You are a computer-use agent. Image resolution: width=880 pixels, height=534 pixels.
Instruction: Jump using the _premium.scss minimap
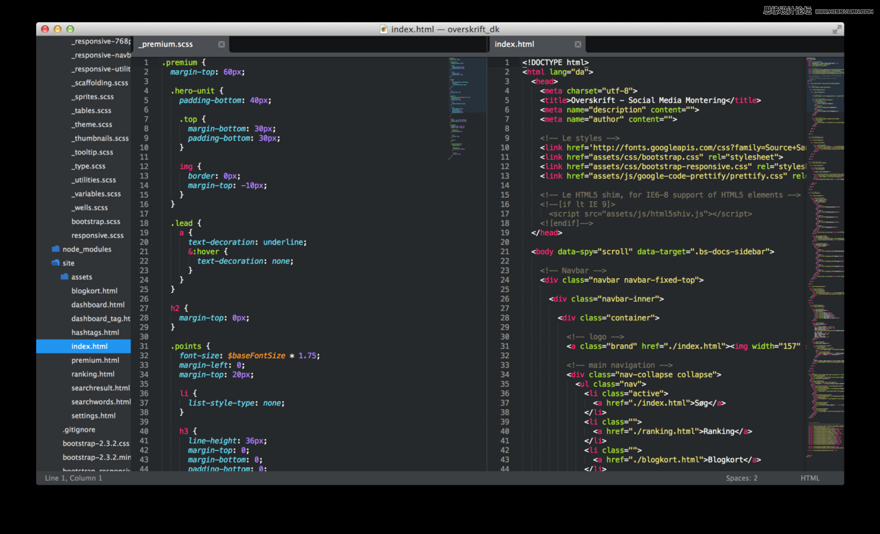pyautogui.click(x=467, y=107)
